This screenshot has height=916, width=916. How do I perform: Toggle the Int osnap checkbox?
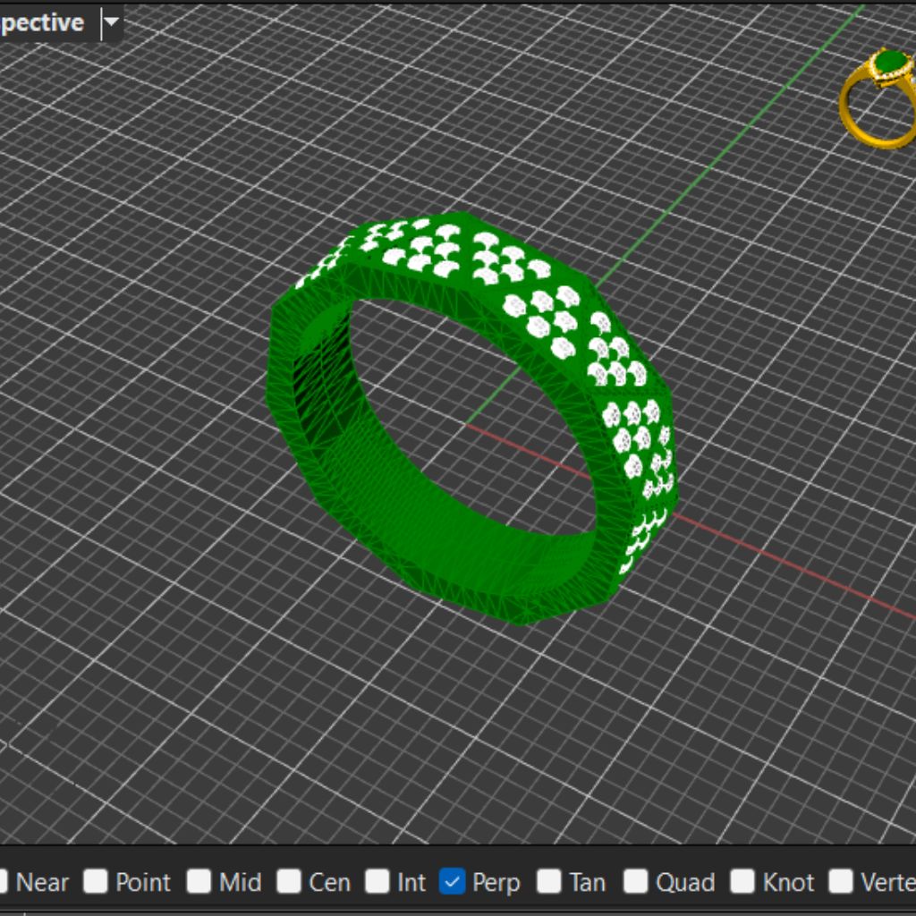(x=377, y=882)
